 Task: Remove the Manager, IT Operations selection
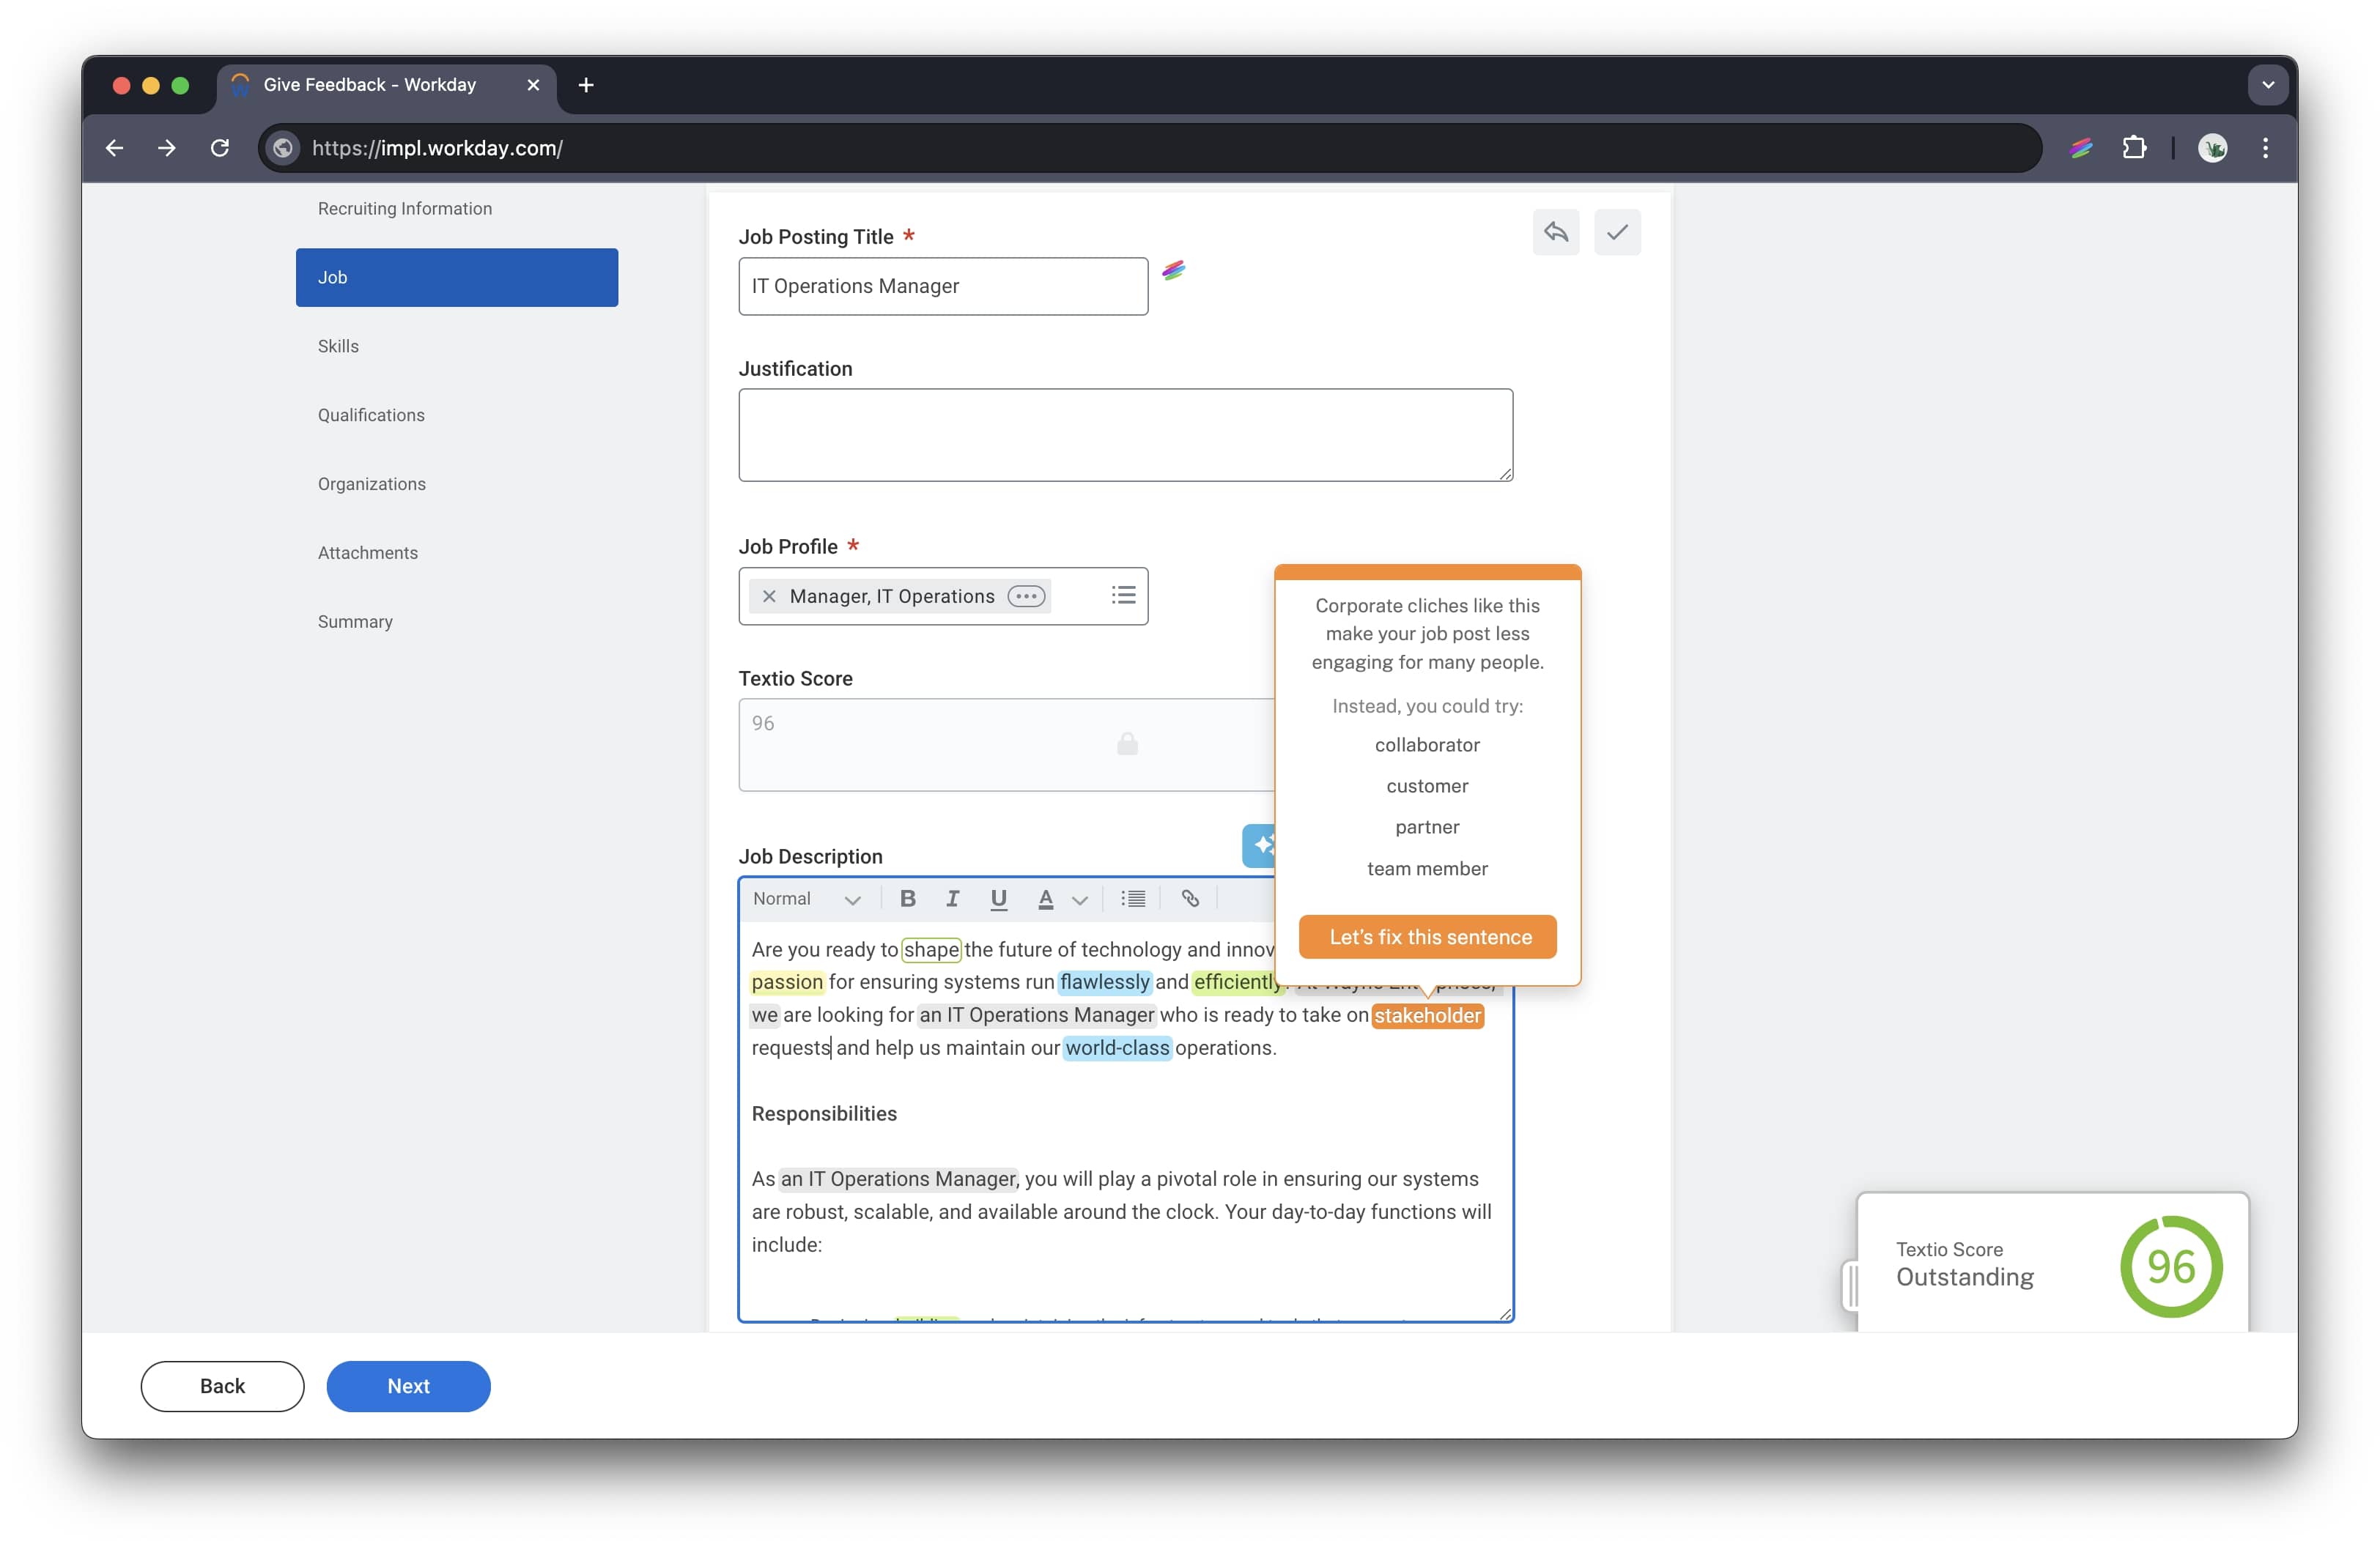[x=769, y=597]
